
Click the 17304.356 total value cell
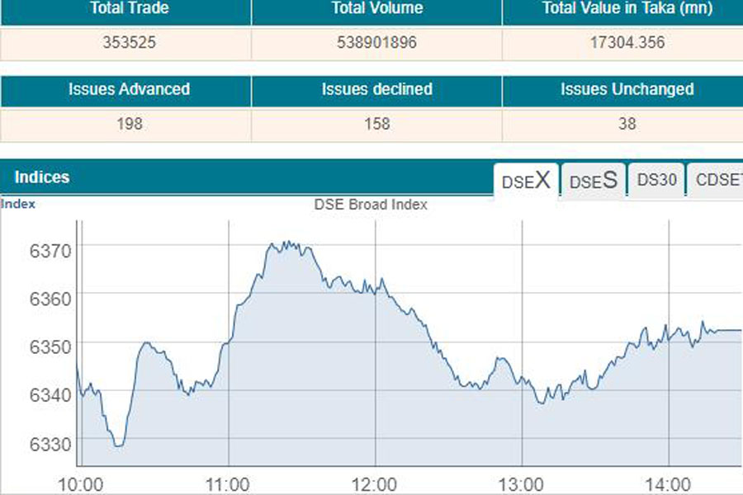[x=627, y=43]
